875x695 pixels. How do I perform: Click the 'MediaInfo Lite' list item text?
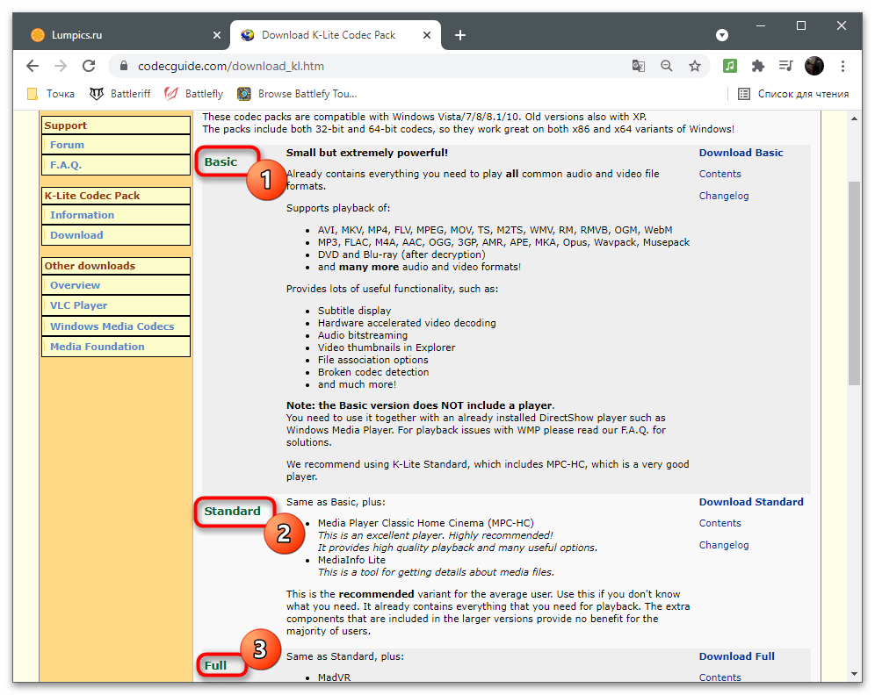click(351, 560)
